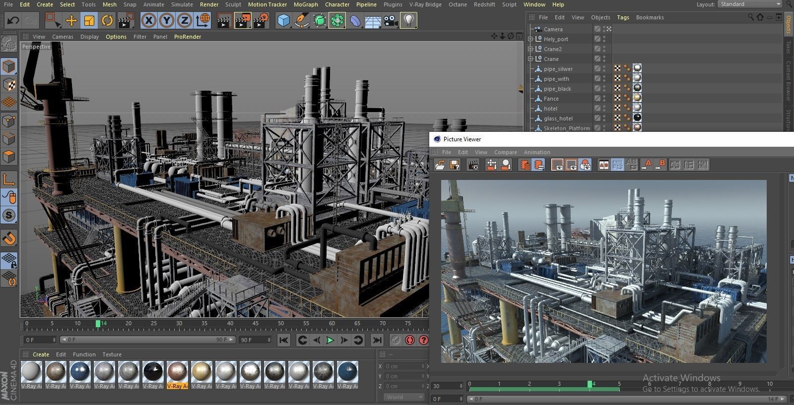Open the Simulate menu
The width and height of the screenshot is (794, 405).
[x=182, y=4]
